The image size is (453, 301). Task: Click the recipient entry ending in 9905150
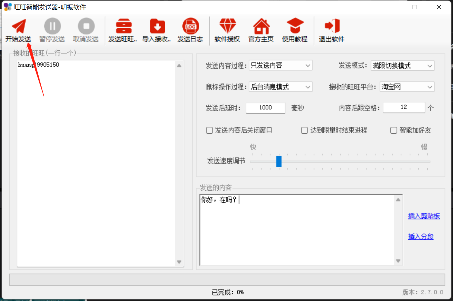click(x=39, y=65)
